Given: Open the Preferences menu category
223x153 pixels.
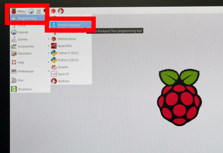Looking at the screenshot, I should 30,71.
